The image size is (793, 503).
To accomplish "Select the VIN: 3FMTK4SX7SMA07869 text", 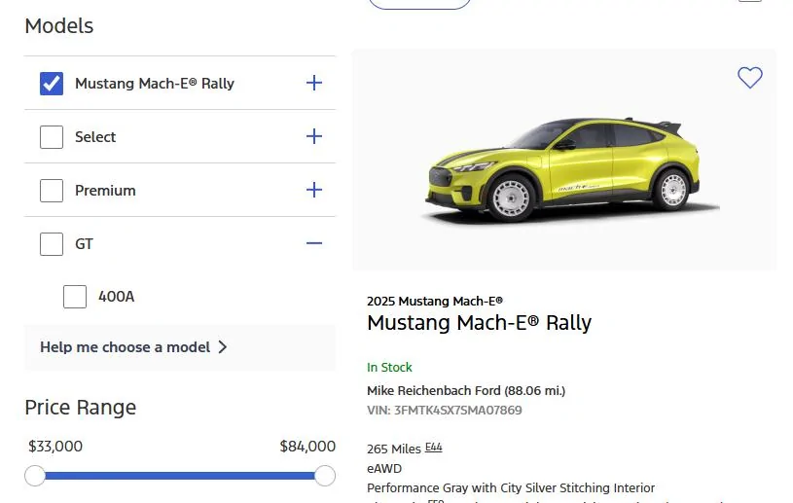I will (x=445, y=410).
